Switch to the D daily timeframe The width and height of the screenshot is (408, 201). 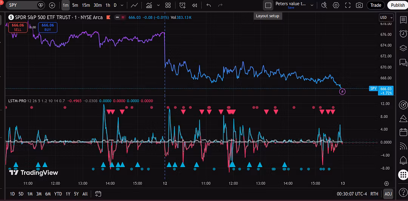point(115,5)
